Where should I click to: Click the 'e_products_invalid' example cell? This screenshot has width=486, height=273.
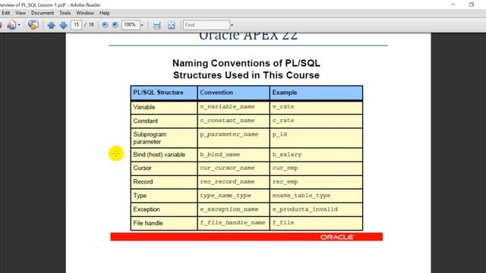316,209
